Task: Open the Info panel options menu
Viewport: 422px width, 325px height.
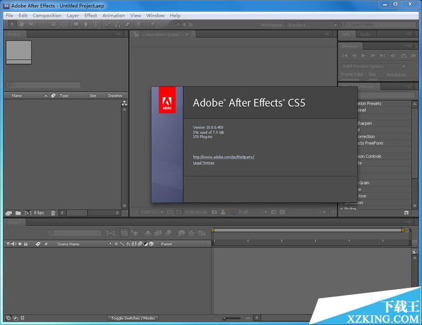Action: click(x=409, y=34)
